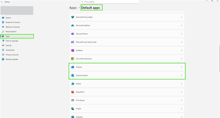Viewport: 220px width, 118px height.
Task: Expand the Print Queue row chevron
Action: pos(182,100)
